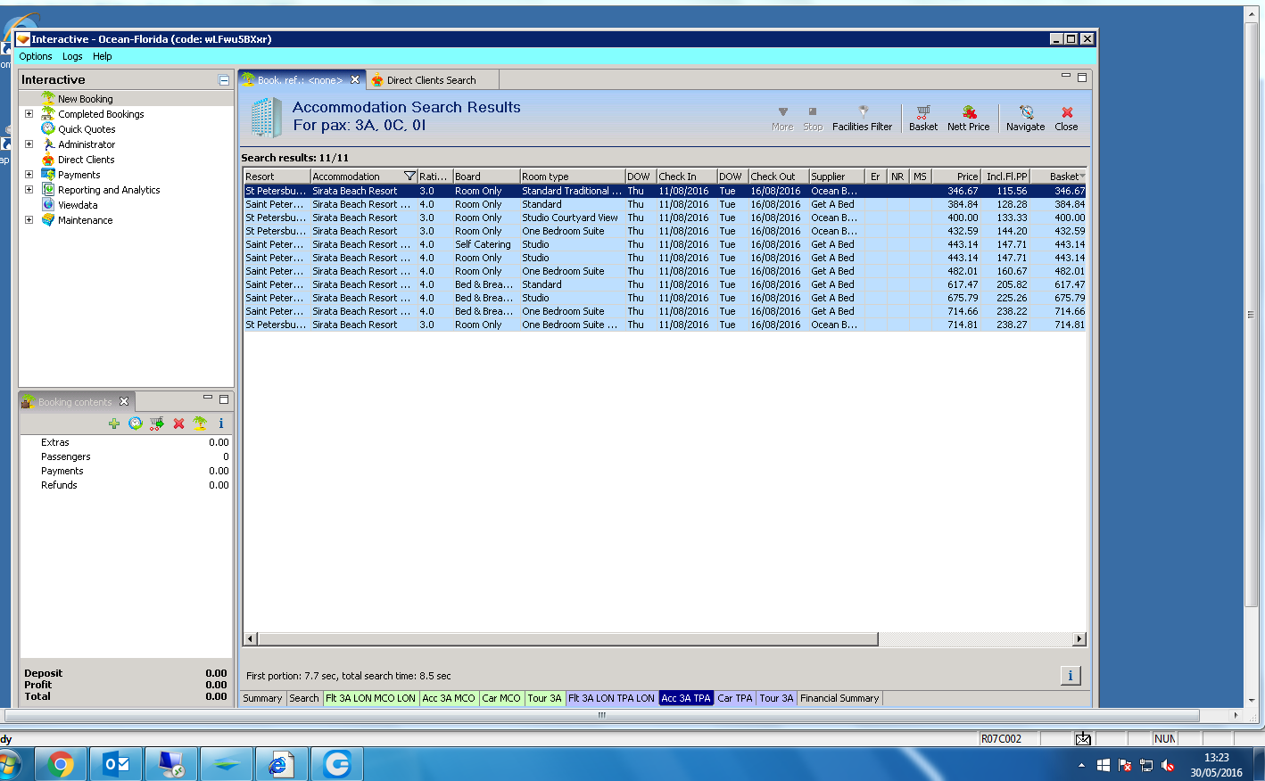Expand the Maintenance tree node
Viewport: 1265px width, 781px height.
[29, 220]
